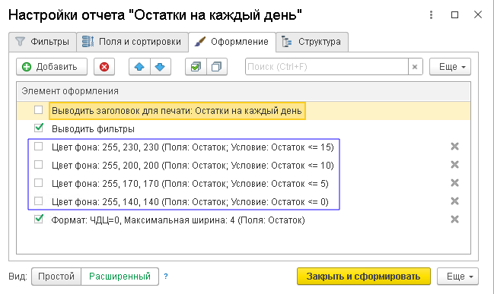Screen dimensions: 494x294
Task: Enable 'Выводить заголовок для печати' checkbox
Action: (38, 109)
